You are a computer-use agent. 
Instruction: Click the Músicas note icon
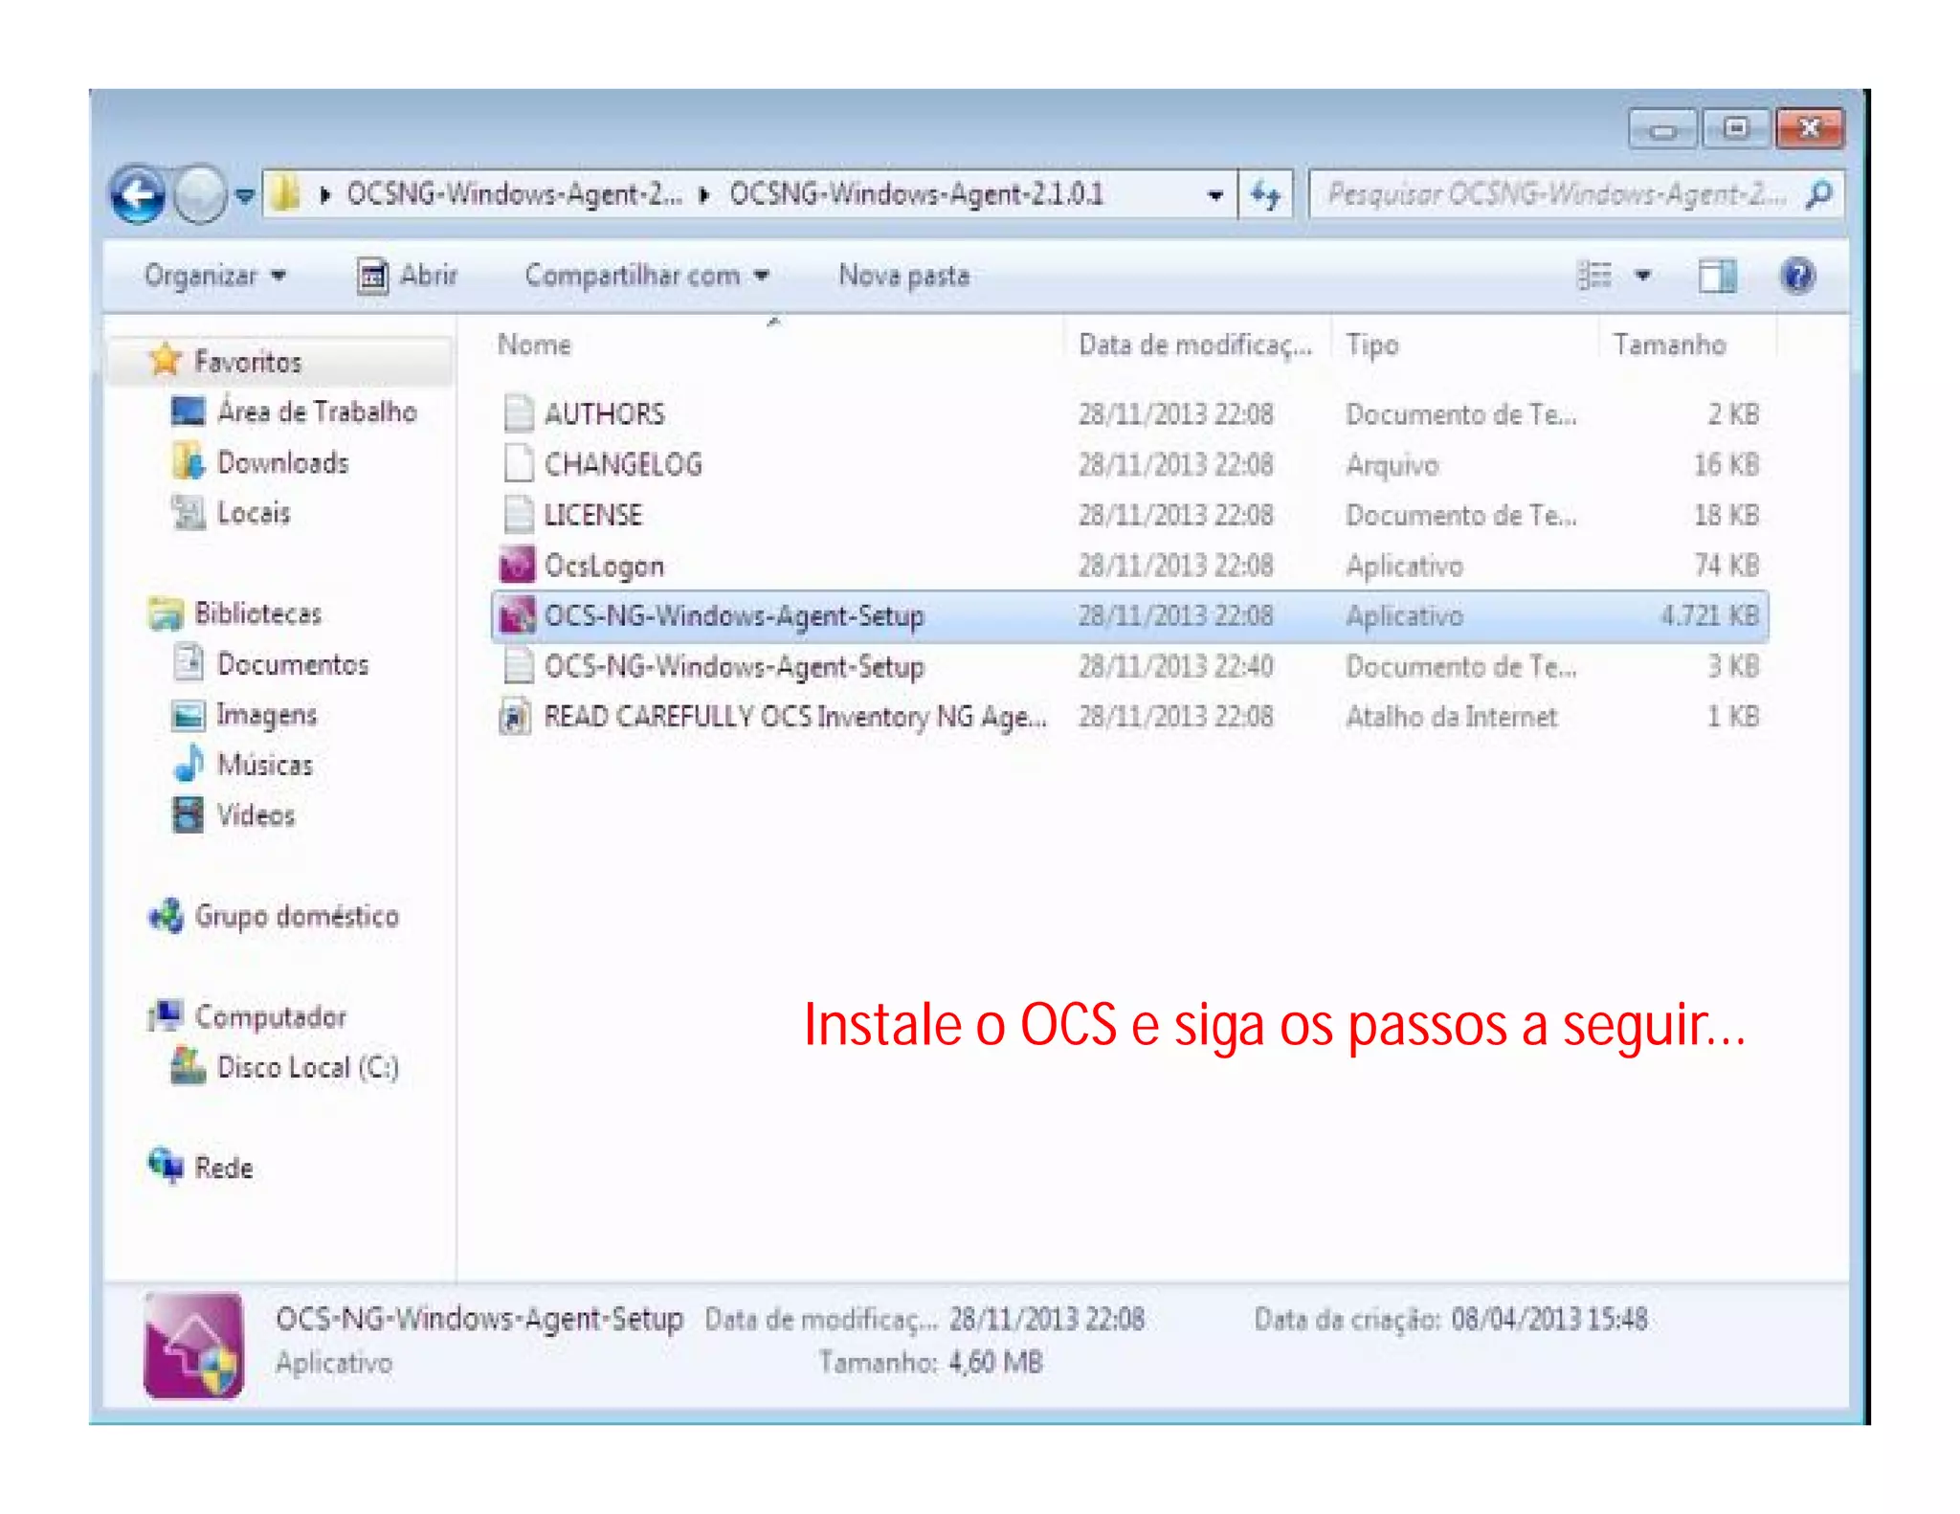tap(189, 764)
